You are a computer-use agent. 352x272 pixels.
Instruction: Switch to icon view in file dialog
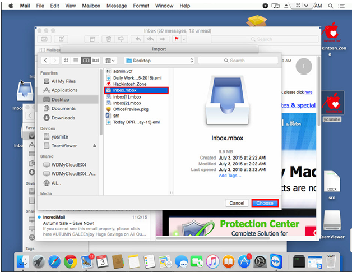click(67, 60)
